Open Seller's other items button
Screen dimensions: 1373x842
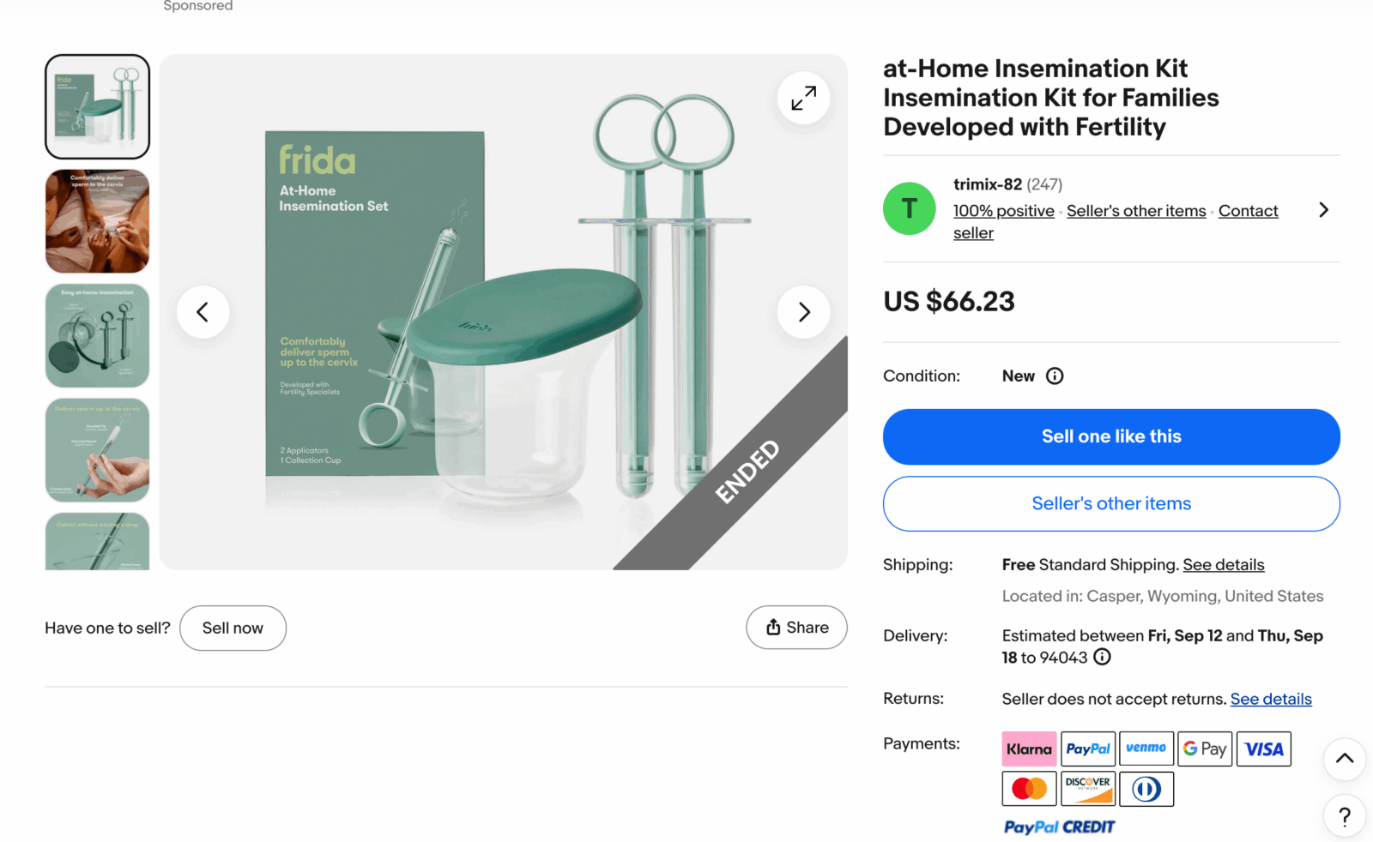[x=1111, y=503]
